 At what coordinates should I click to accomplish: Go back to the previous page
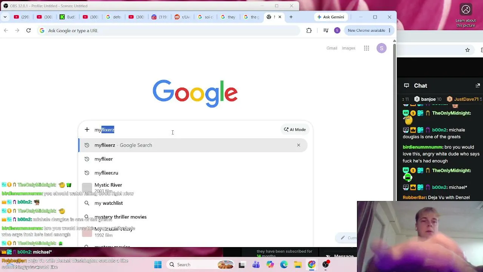[x=6, y=31]
